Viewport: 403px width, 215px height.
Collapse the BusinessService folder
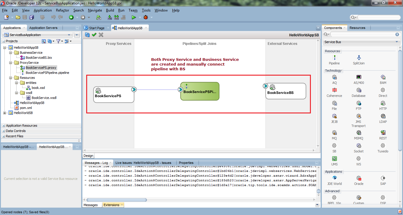click(10, 53)
